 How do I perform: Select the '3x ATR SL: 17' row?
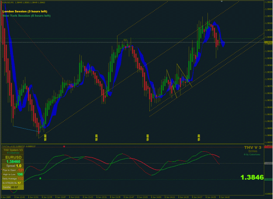[13, 183]
